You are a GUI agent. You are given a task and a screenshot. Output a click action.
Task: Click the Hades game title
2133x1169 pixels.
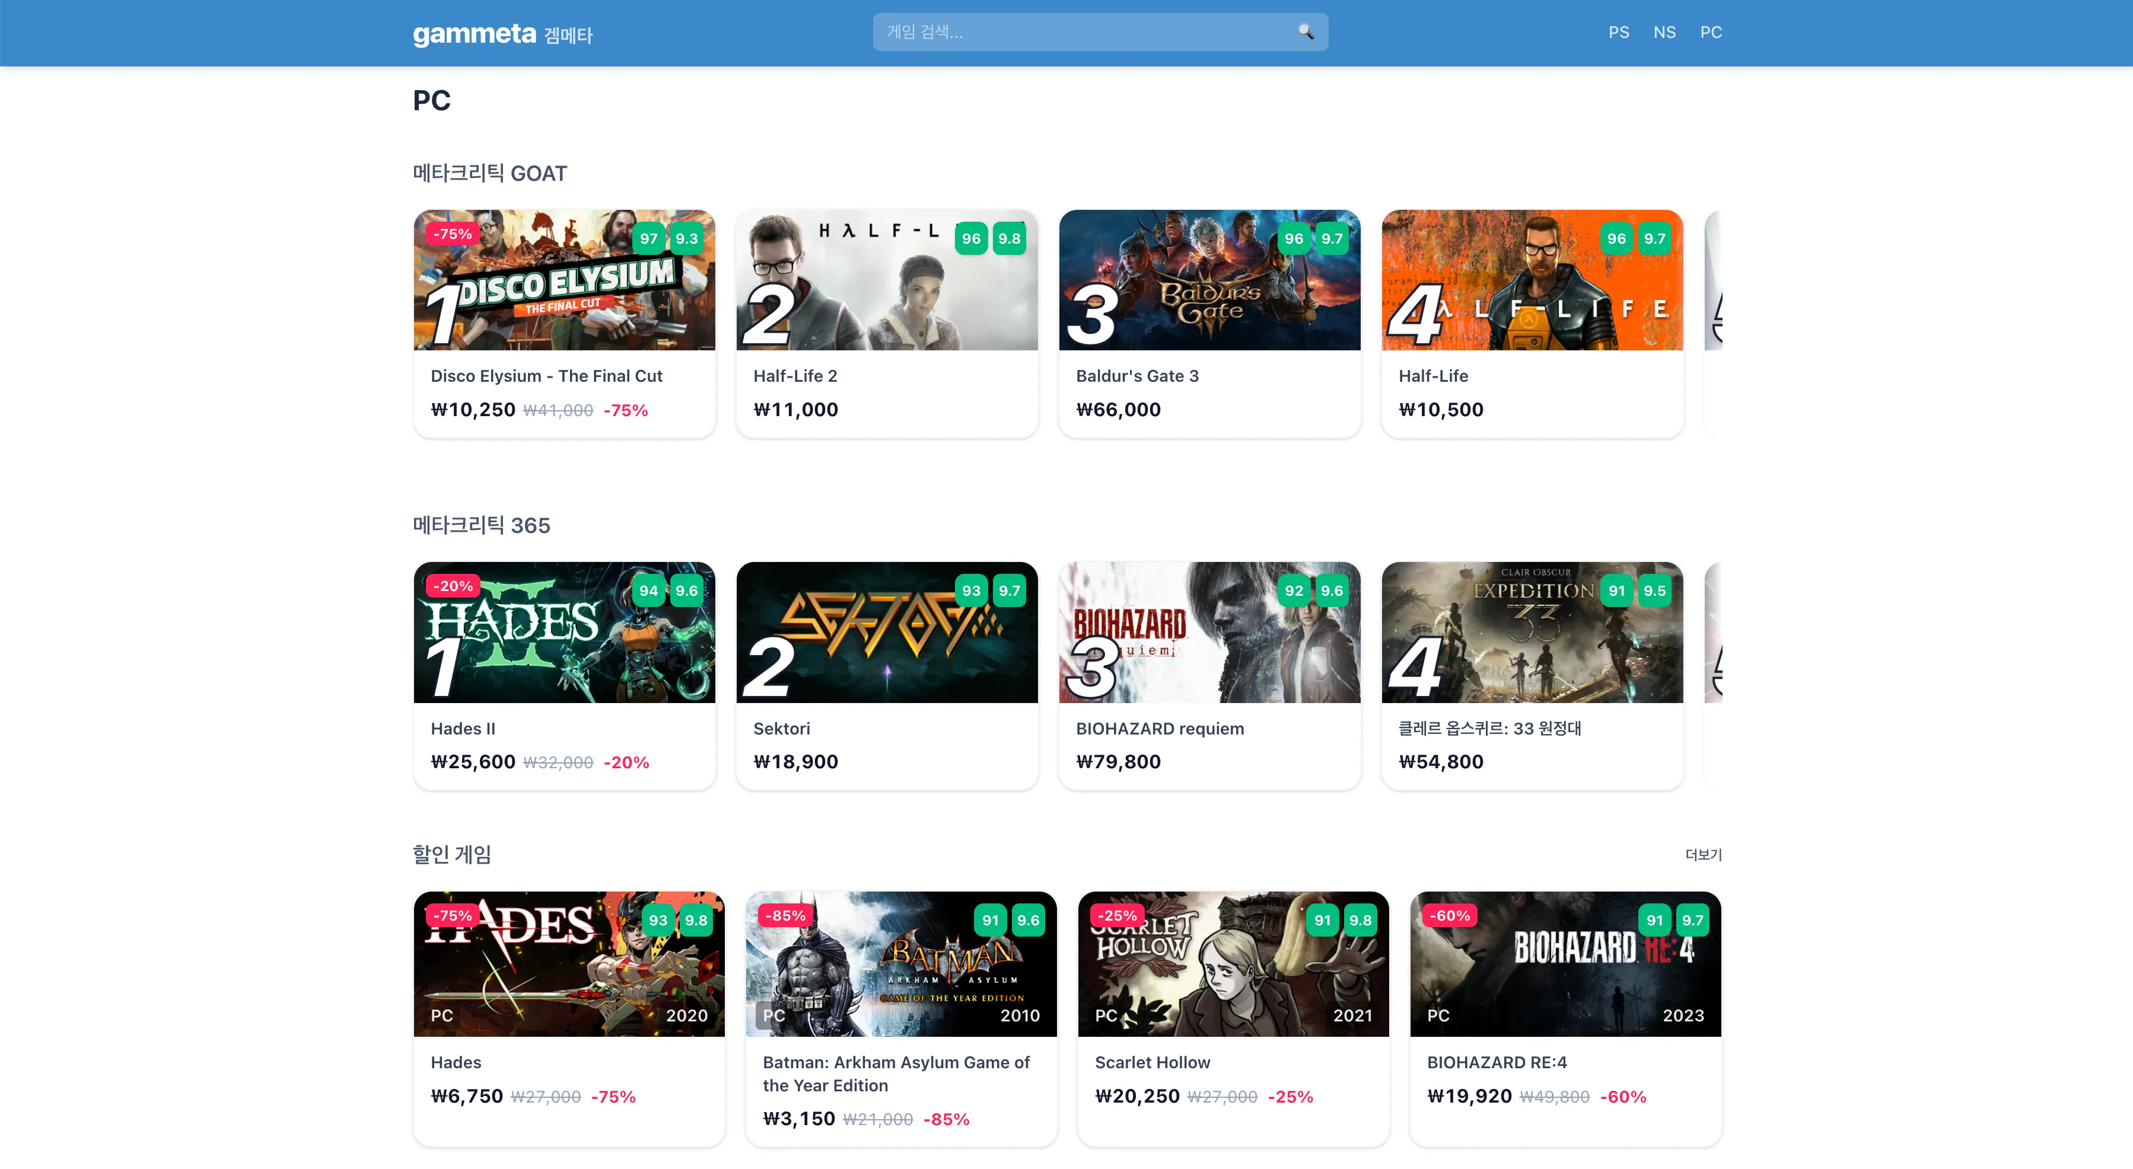click(x=456, y=1062)
